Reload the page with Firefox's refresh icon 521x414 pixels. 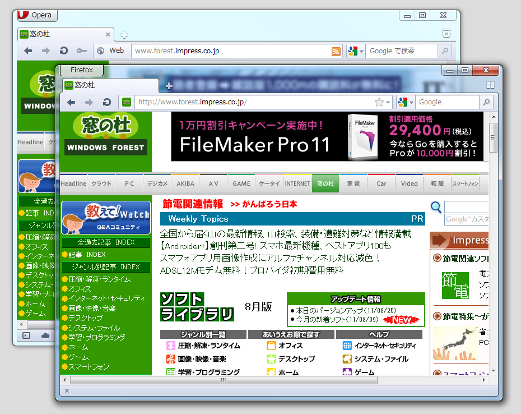coord(107,103)
